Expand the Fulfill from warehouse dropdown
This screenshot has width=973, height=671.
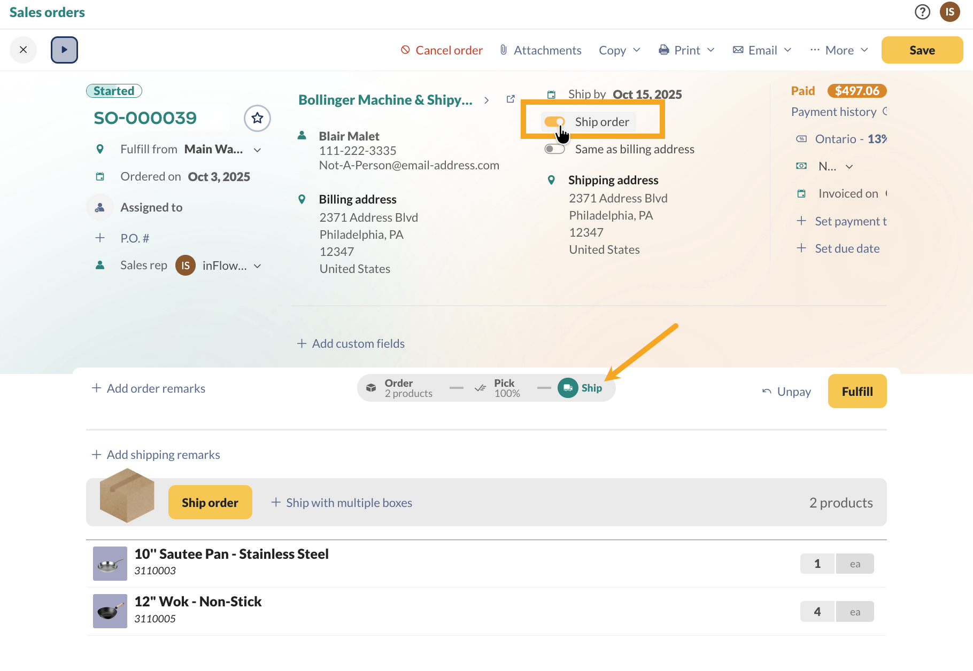point(258,150)
